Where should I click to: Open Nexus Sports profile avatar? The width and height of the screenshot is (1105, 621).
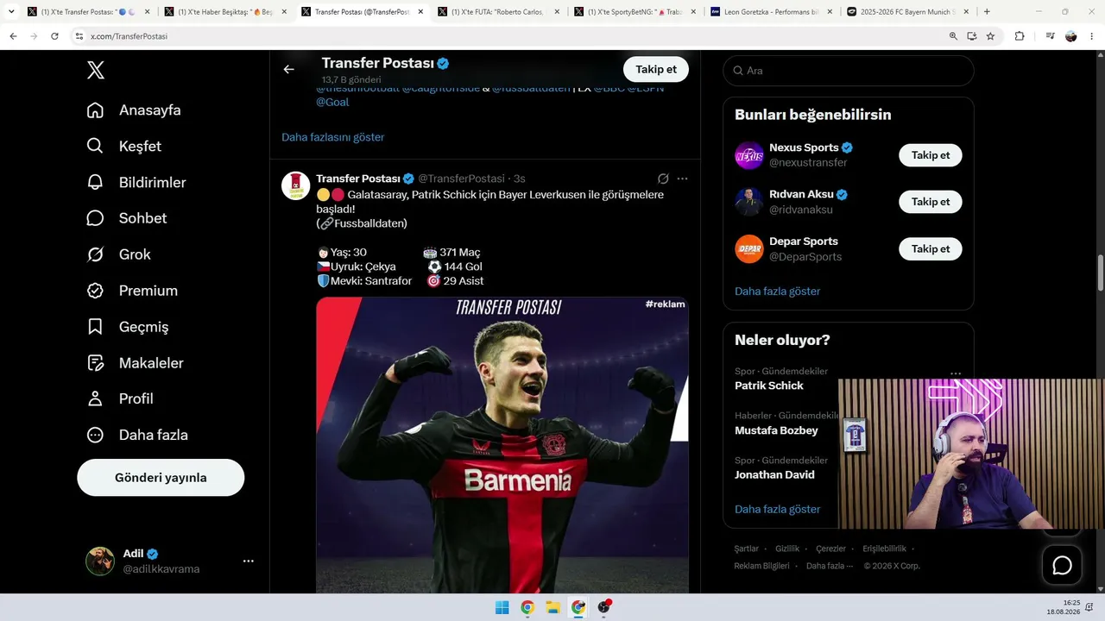point(749,155)
